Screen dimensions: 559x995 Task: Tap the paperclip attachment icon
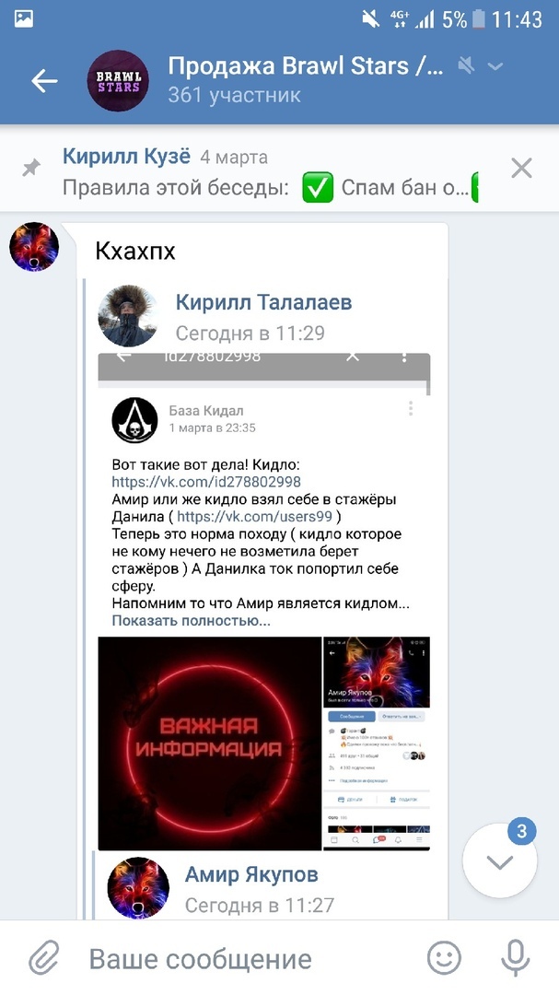click(44, 958)
